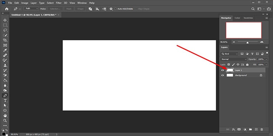Open the Normal blend mode dropdown
Viewport: 273px width, 136px height.
coord(234,59)
